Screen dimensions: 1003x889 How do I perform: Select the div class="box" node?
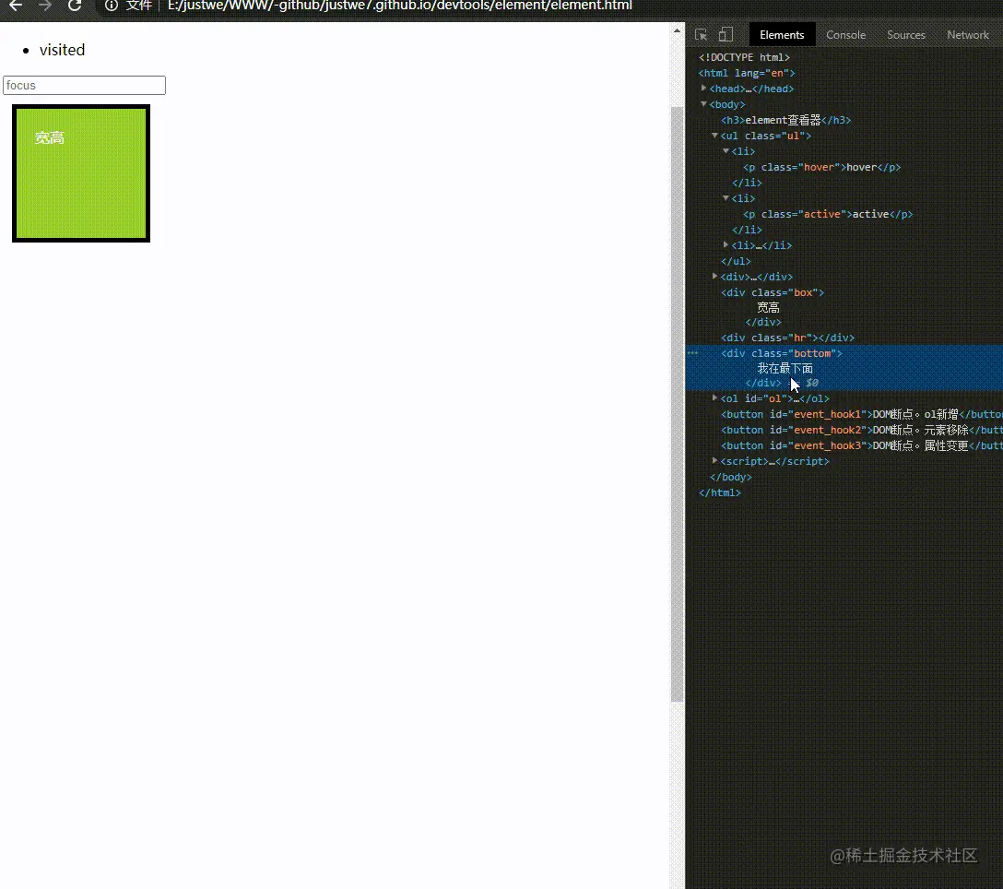[x=773, y=292]
